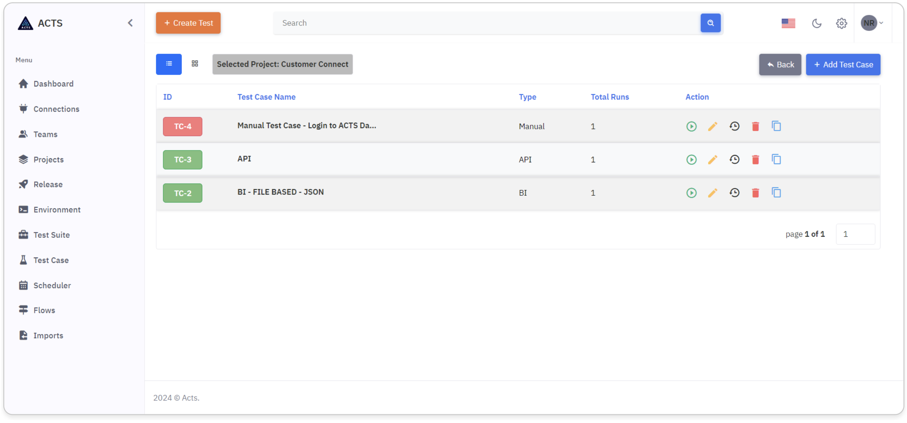
Task: Edit the BI - FILE BASED - JSON test
Action: (712, 193)
